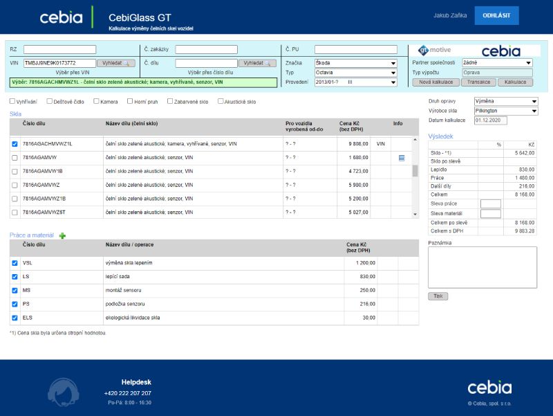The height and width of the screenshot is (416, 553).
Task: Click the Sleva materiál percent field
Action: click(491, 214)
